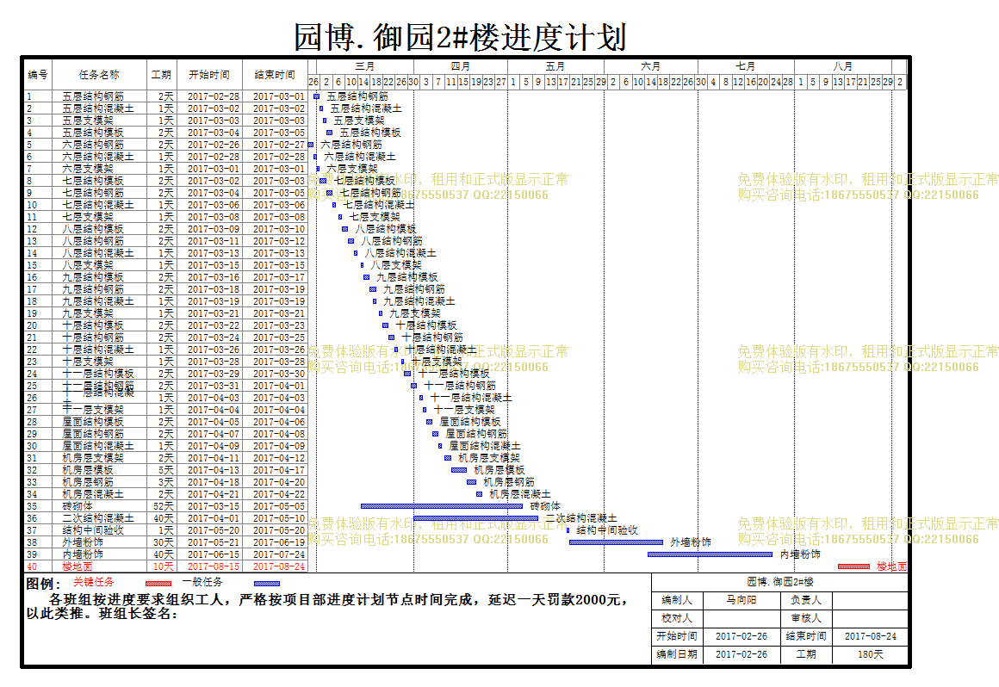Screen dimensions: 999x687
Task: Click the Gantt chart label 九层支模架
Action: (x=415, y=313)
